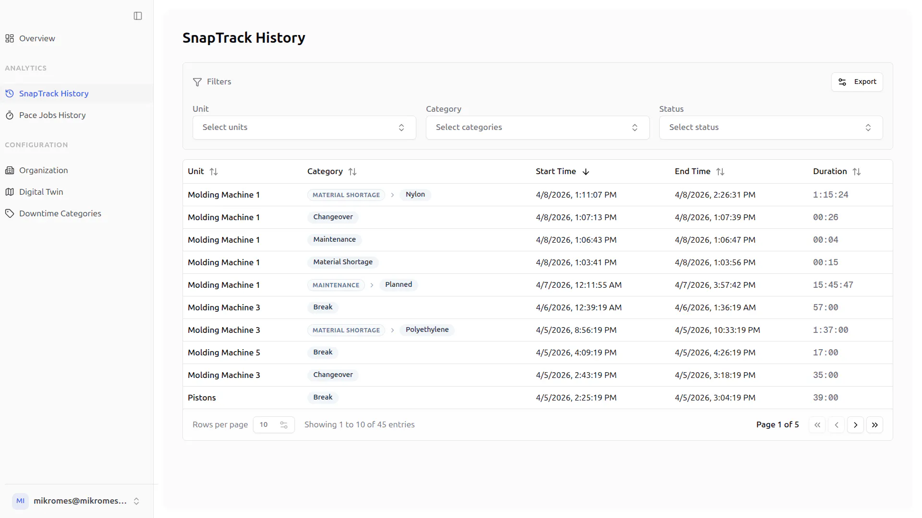Click Break badge in Molding Machine 5 row

click(323, 353)
